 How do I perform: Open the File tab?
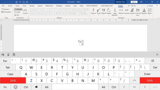(x=3, y=6)
